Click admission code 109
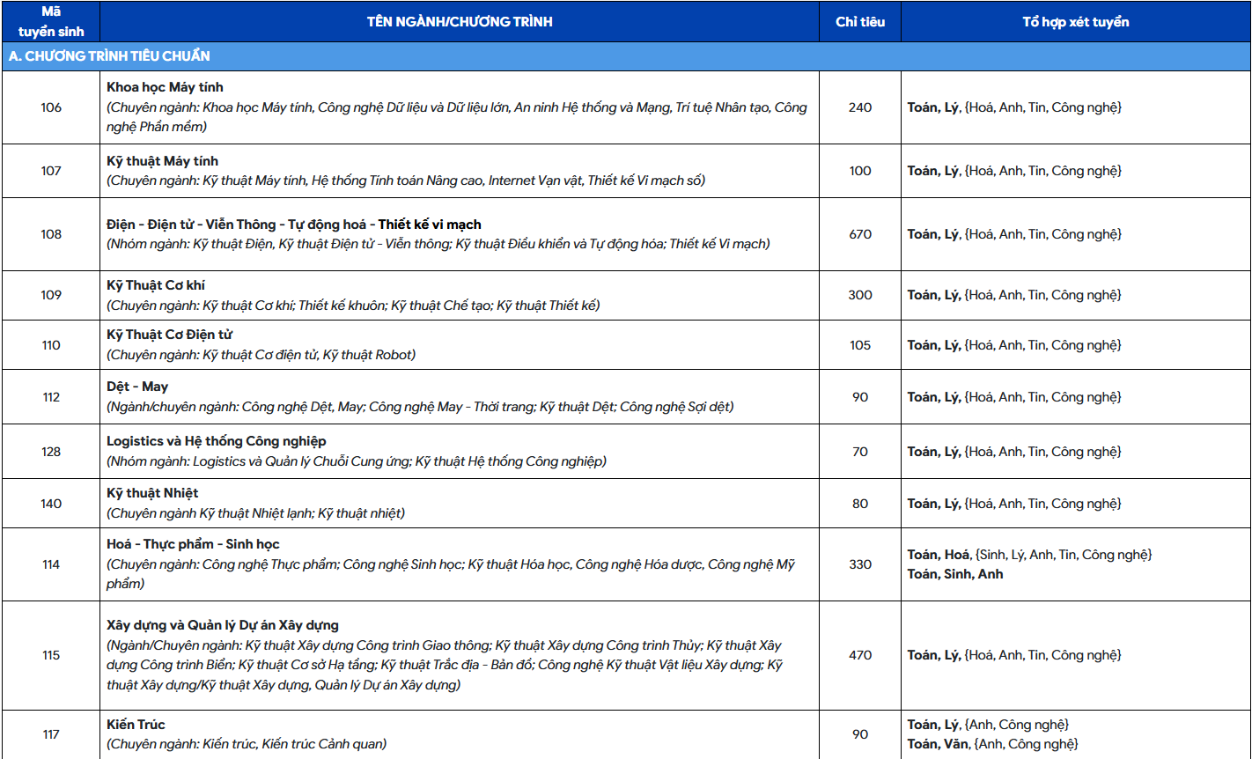1252x759 pixels. click(51, 295)
